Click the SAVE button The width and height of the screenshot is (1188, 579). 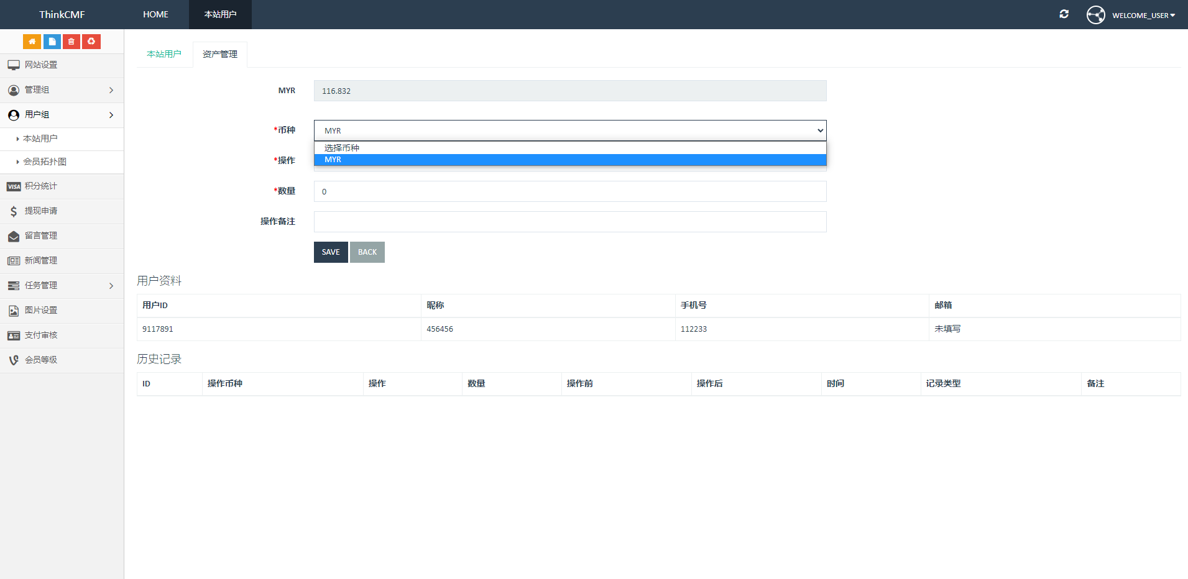[331, 252]
